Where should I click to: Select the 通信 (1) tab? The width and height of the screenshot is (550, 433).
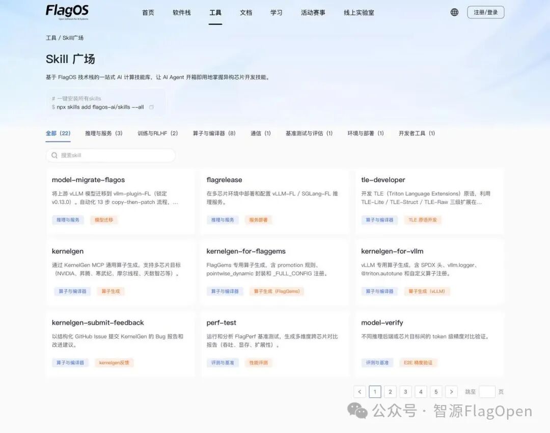261,133
